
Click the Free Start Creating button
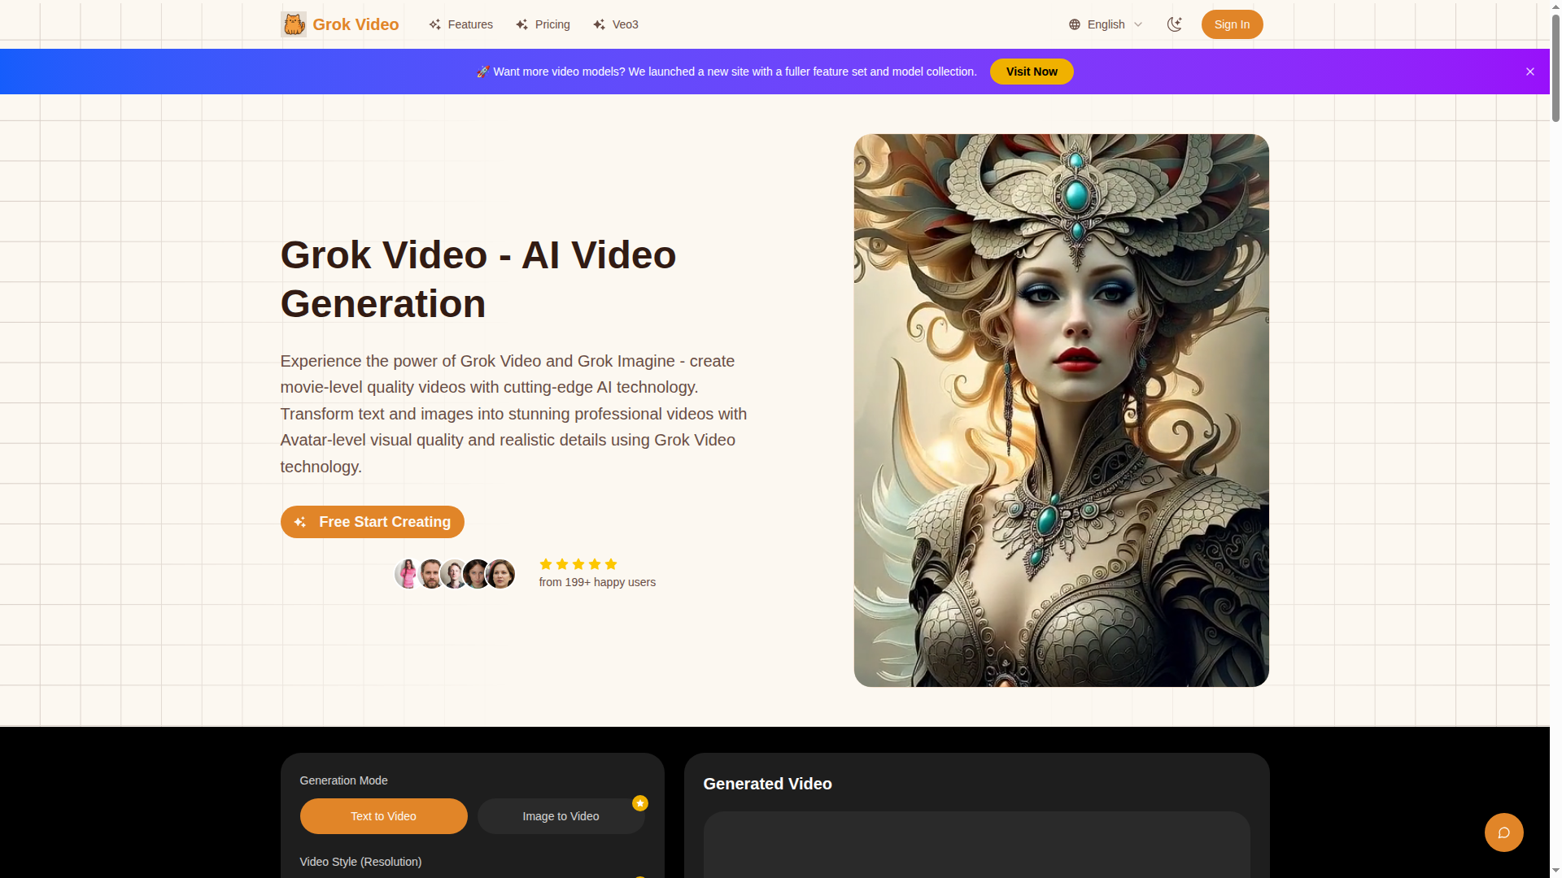click(372, 521)
